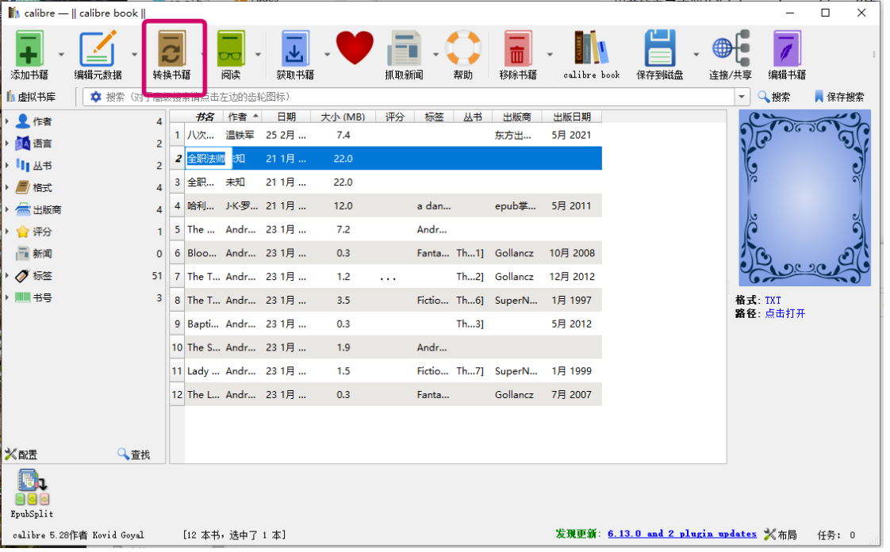Sort by 大小 (MB) column header
890x552 pixels.
[343, 117]
